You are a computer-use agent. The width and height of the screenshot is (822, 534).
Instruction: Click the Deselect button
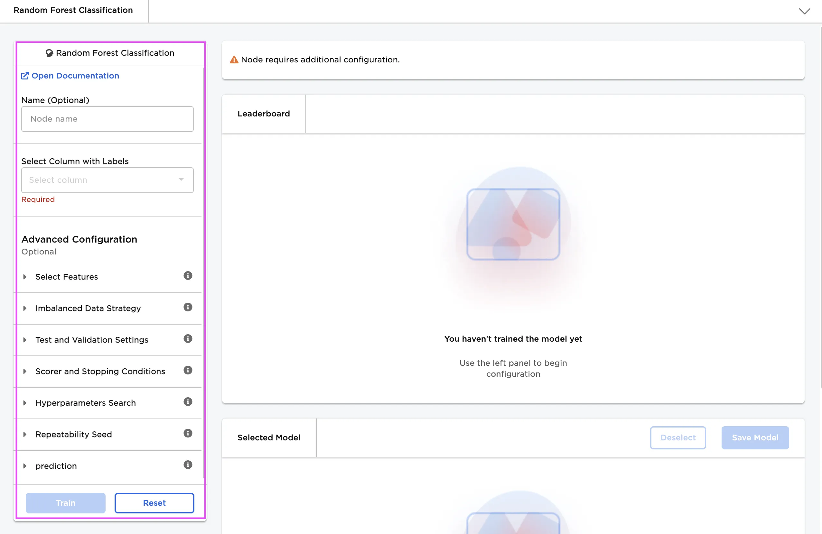point(677,437)
